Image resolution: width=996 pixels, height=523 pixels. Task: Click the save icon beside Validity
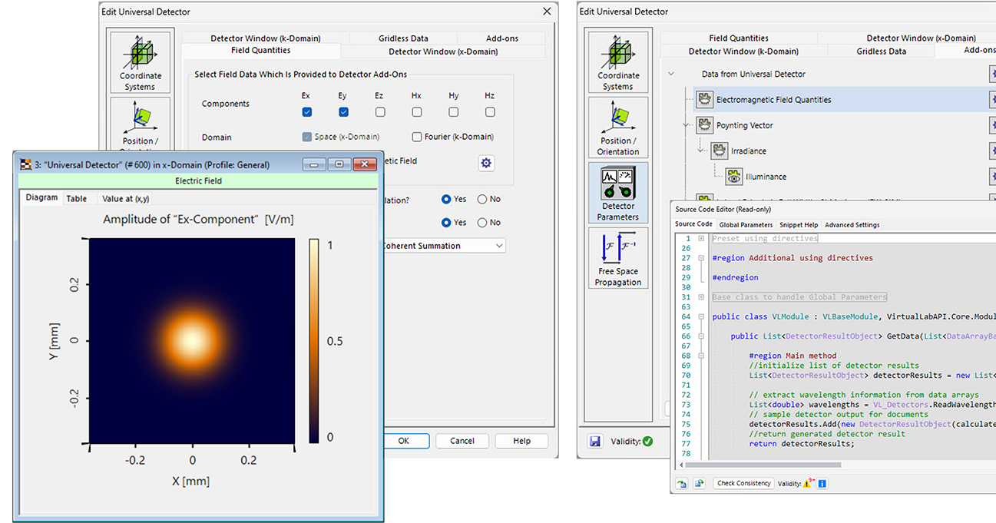point(595,442)
